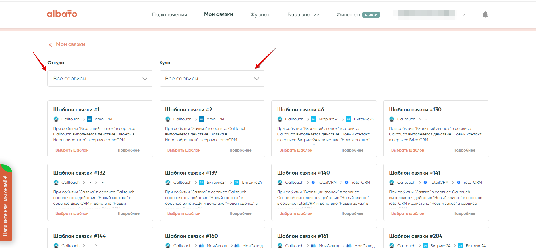Image resolution: width=536 pixels, height=248 pixels.
Task: Click Calltouch icon in Шаблон связки #2
Action: pos(168,119)
